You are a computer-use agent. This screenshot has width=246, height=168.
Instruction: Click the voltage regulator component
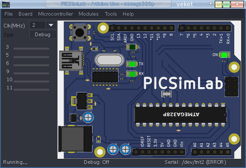[x=82, y=101]
